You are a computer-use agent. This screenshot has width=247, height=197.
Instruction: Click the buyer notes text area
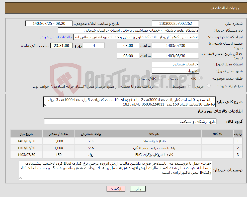(x=115, y=170)
